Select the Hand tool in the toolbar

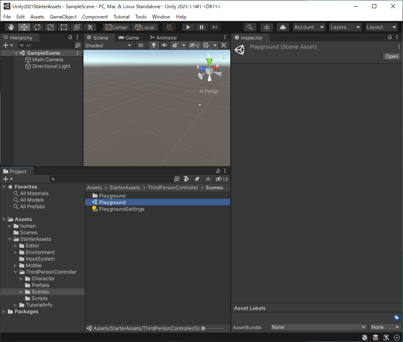pos(11,27)
